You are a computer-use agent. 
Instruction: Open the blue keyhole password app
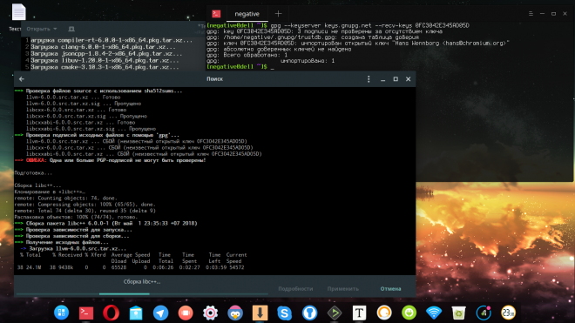click(309, 313)
